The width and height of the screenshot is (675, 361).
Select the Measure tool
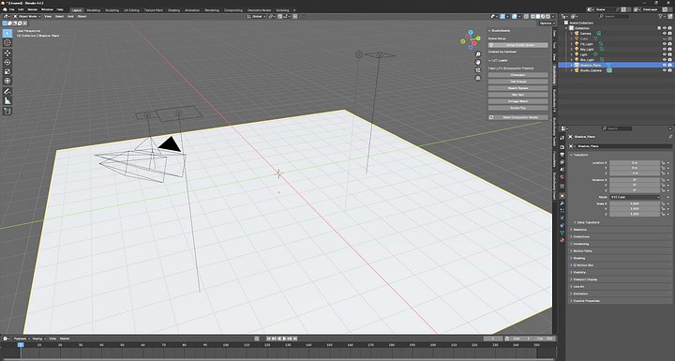click(x=7, y=101)
